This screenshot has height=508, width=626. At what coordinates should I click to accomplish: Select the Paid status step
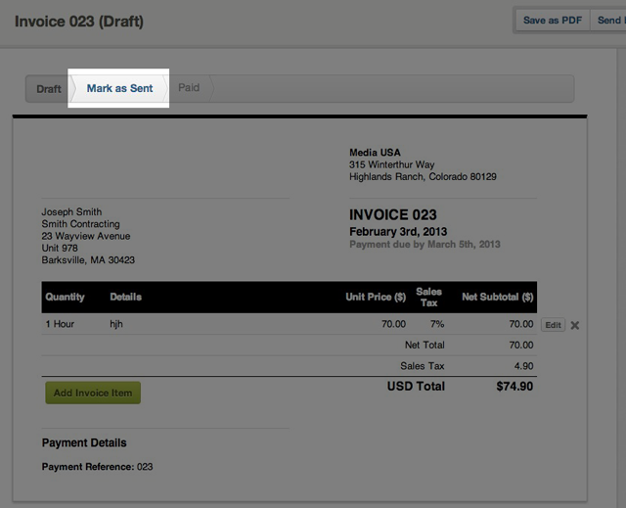tap(189, 88)
